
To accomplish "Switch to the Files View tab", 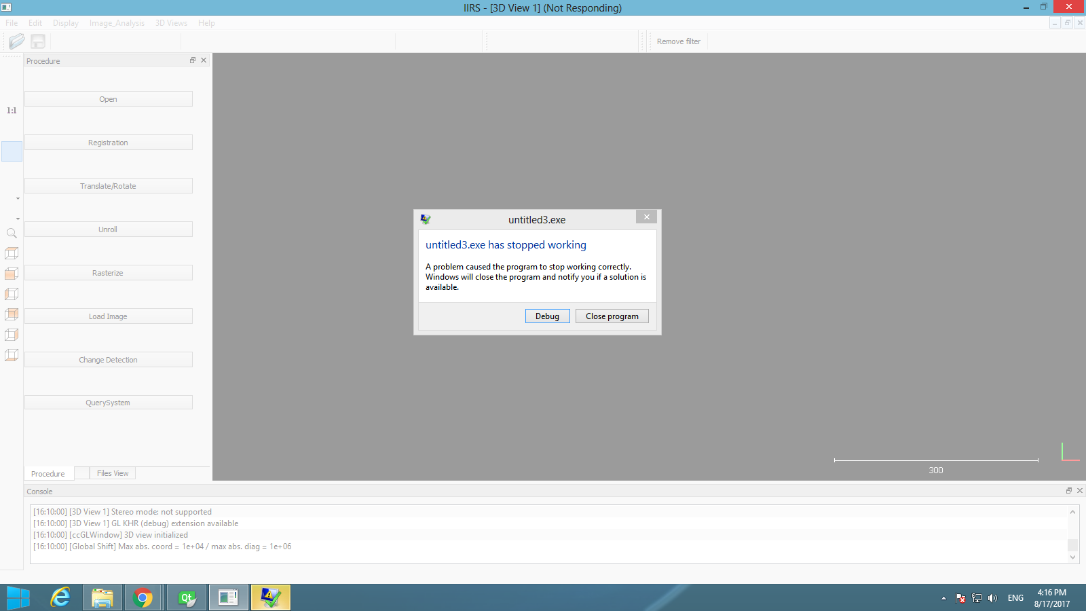I will pyautogui.click(x=112, y=473).
